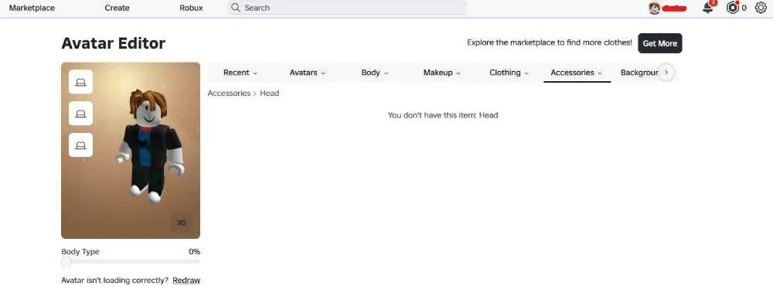Click the 0% body type value
773x303 pixels.
point(194,252)
